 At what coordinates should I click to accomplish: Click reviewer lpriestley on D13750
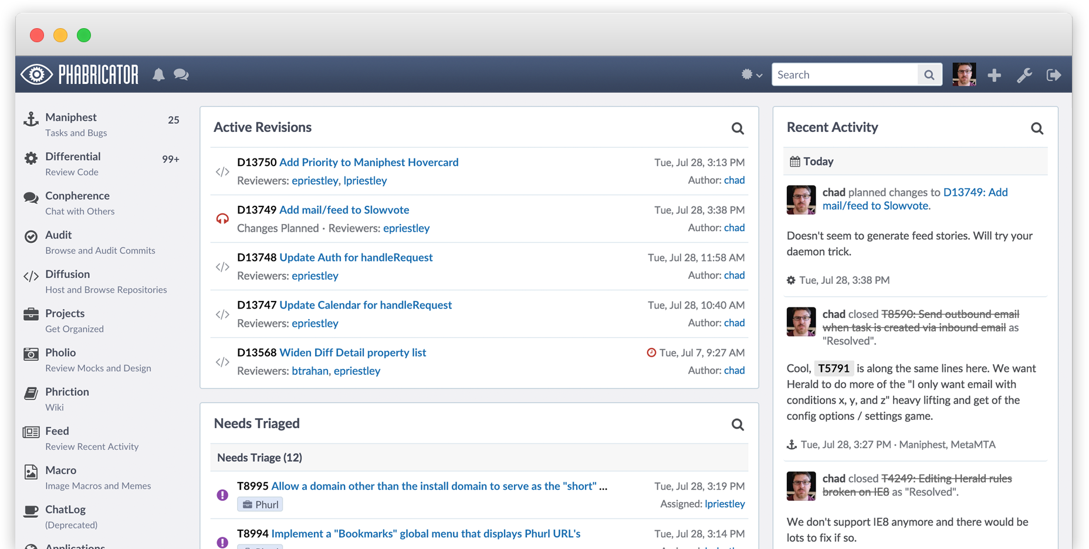click(365, 181)
